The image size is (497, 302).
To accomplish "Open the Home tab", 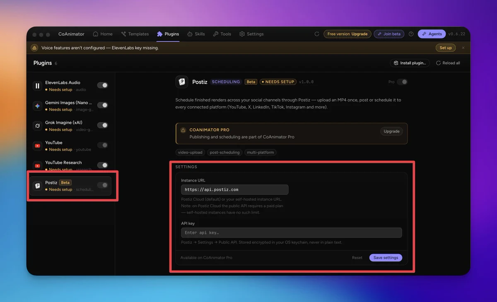I will (103, 34).
